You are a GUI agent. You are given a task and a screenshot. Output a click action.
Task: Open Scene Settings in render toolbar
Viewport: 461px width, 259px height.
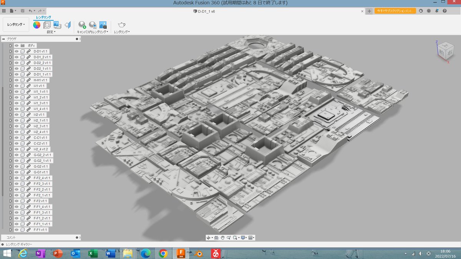click(x=47, y=25)
